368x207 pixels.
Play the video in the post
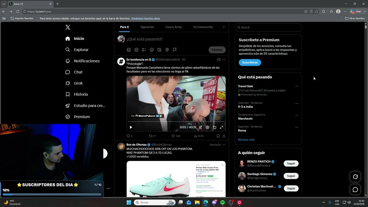(x=131, y=127)
